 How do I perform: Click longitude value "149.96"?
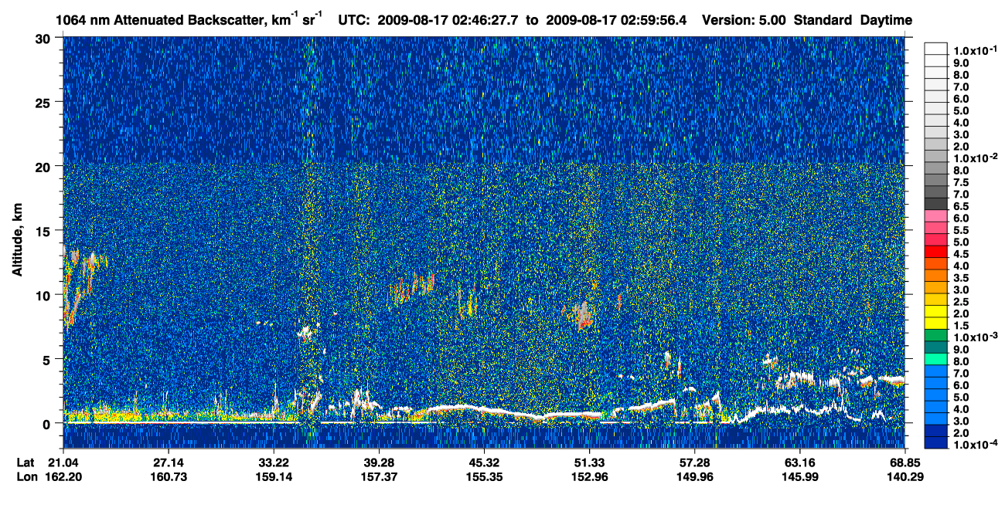click(694, 476)
